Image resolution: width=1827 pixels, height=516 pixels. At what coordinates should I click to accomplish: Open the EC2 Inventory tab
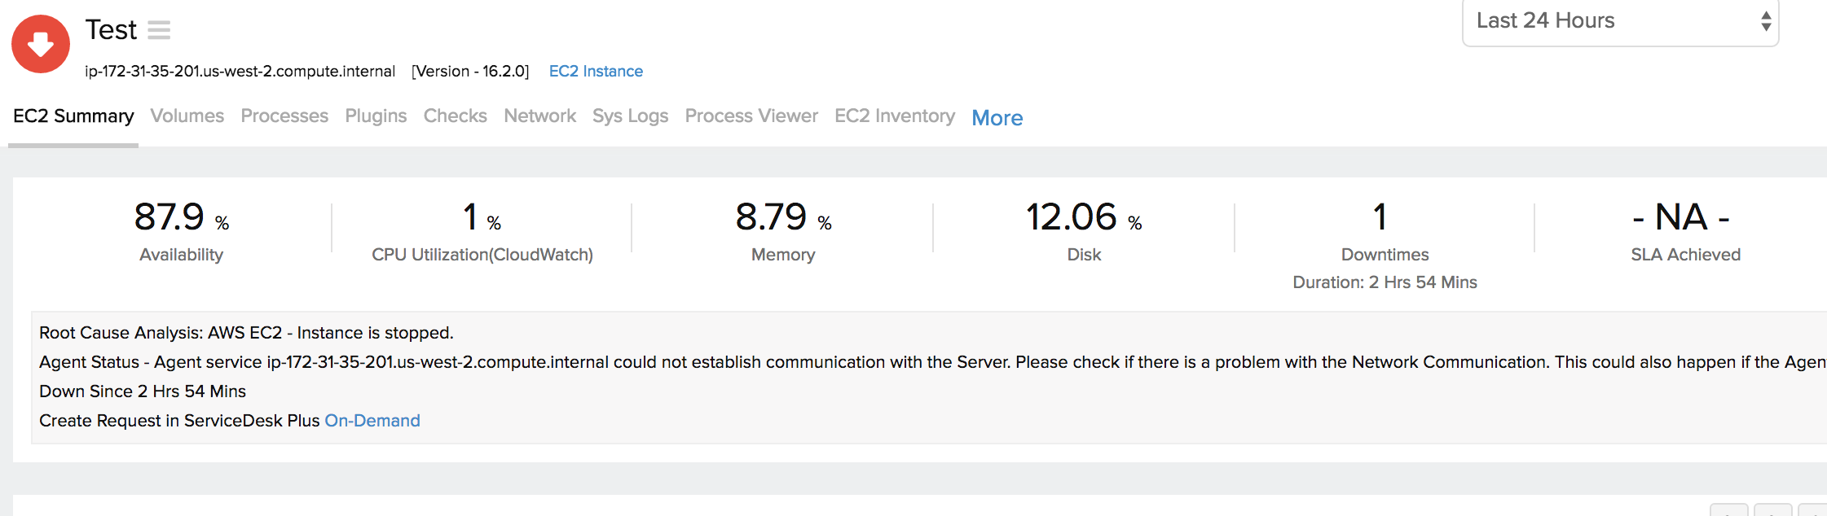(894, 116)
